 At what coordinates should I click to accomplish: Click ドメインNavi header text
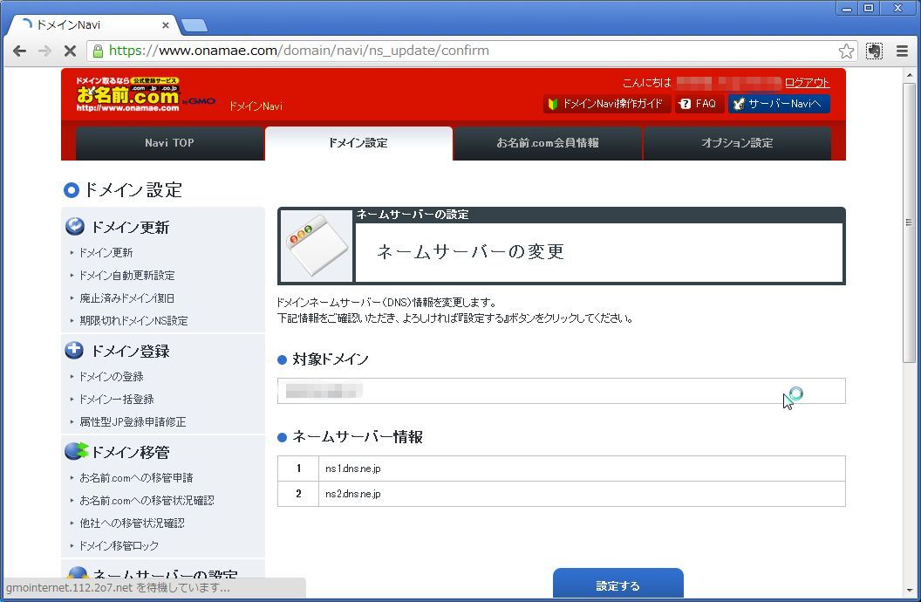256,106
